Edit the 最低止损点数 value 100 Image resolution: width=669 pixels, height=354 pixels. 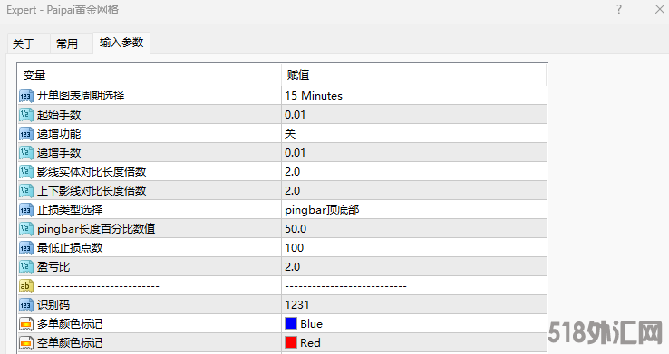(414, 248)
